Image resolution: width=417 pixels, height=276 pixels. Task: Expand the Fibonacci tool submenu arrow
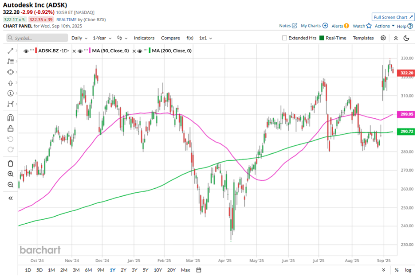point(16,62)
